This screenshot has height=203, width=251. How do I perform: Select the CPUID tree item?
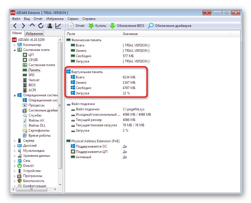(x=33, y=60)
